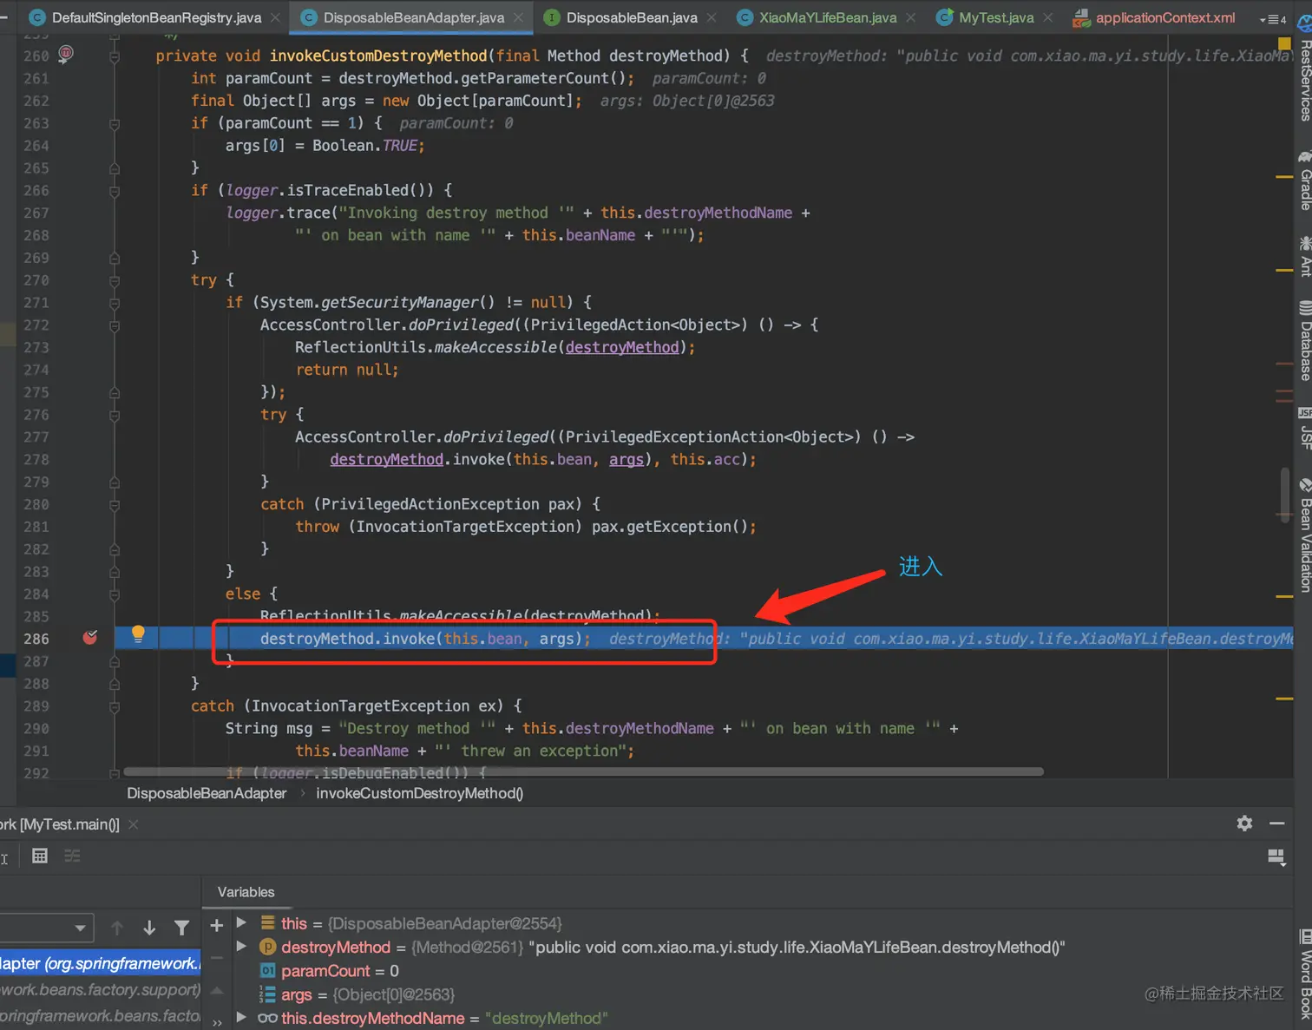Collapse the method fold at line 260
The height and width of the screenshot is (1030, 1312).
tap(115, 57)
